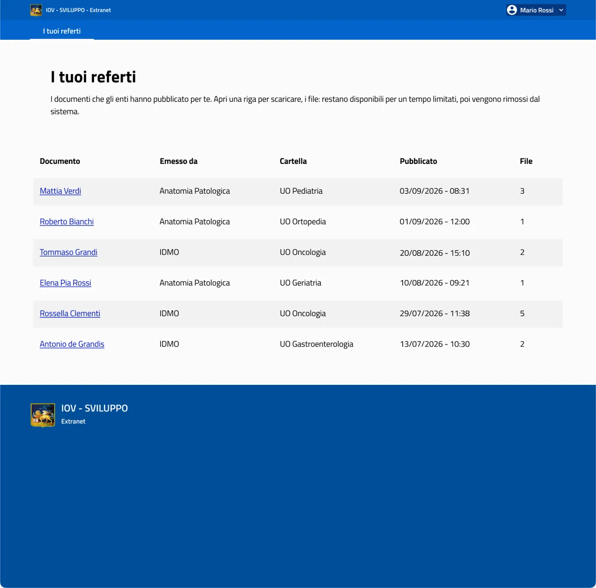Click the "Cartella" column header
The image size is (596, 588).
pyautogui.click(x=293, y=161)
